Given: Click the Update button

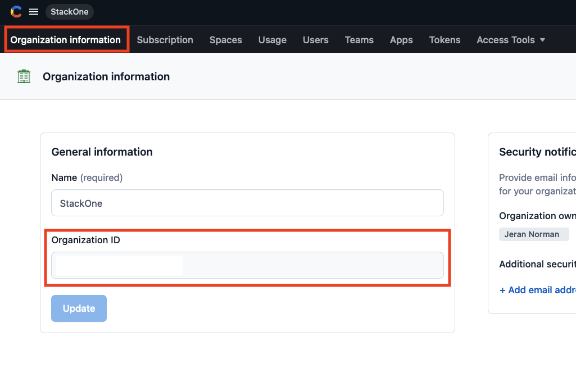Looking at the screenshot, I should pyautogui.click(x=79, y=308).
